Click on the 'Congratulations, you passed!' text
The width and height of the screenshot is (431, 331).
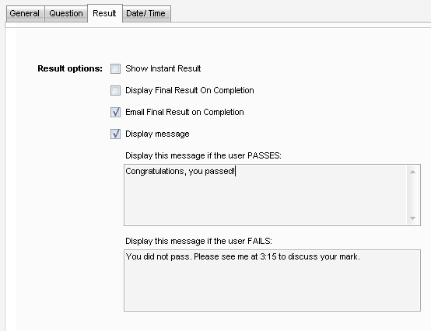(180, 171)
